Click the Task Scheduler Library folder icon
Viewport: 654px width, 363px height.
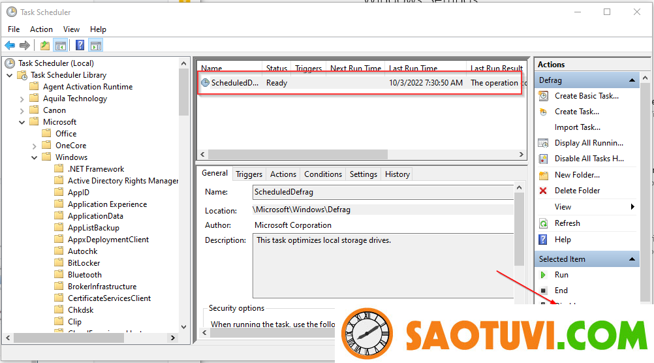point(22,75)
